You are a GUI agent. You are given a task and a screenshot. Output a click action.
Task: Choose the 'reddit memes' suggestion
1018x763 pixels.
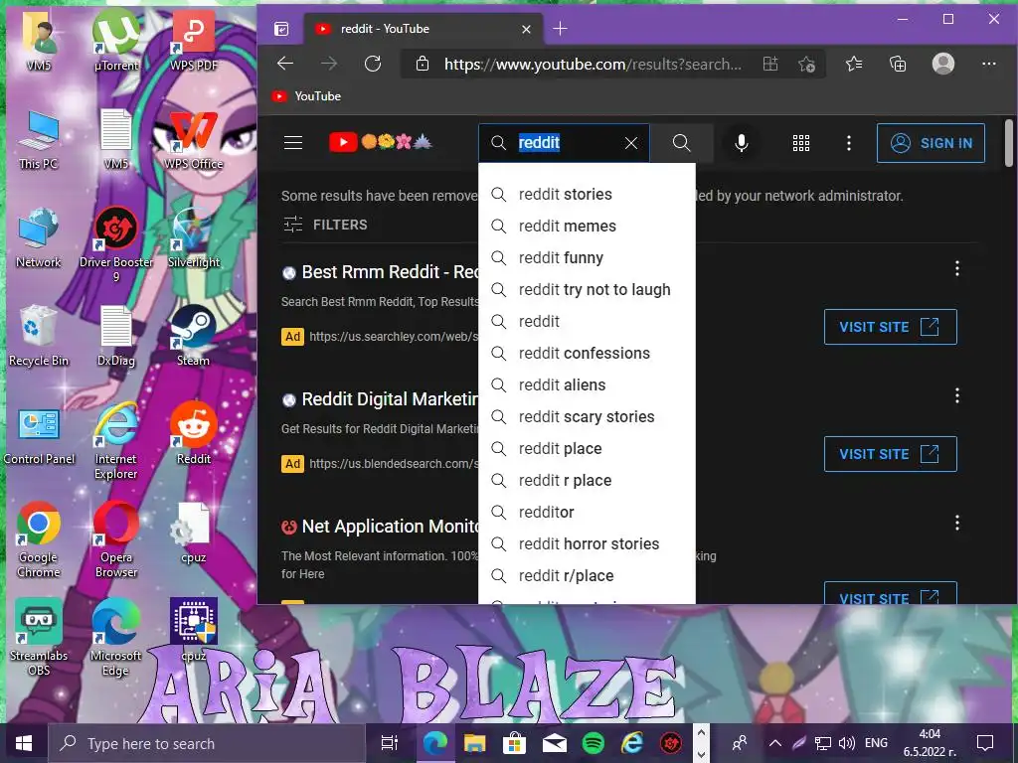pyautogui.click(x=587, y=226)
